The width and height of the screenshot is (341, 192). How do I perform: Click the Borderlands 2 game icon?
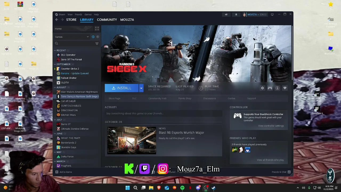tap(58, 143)
